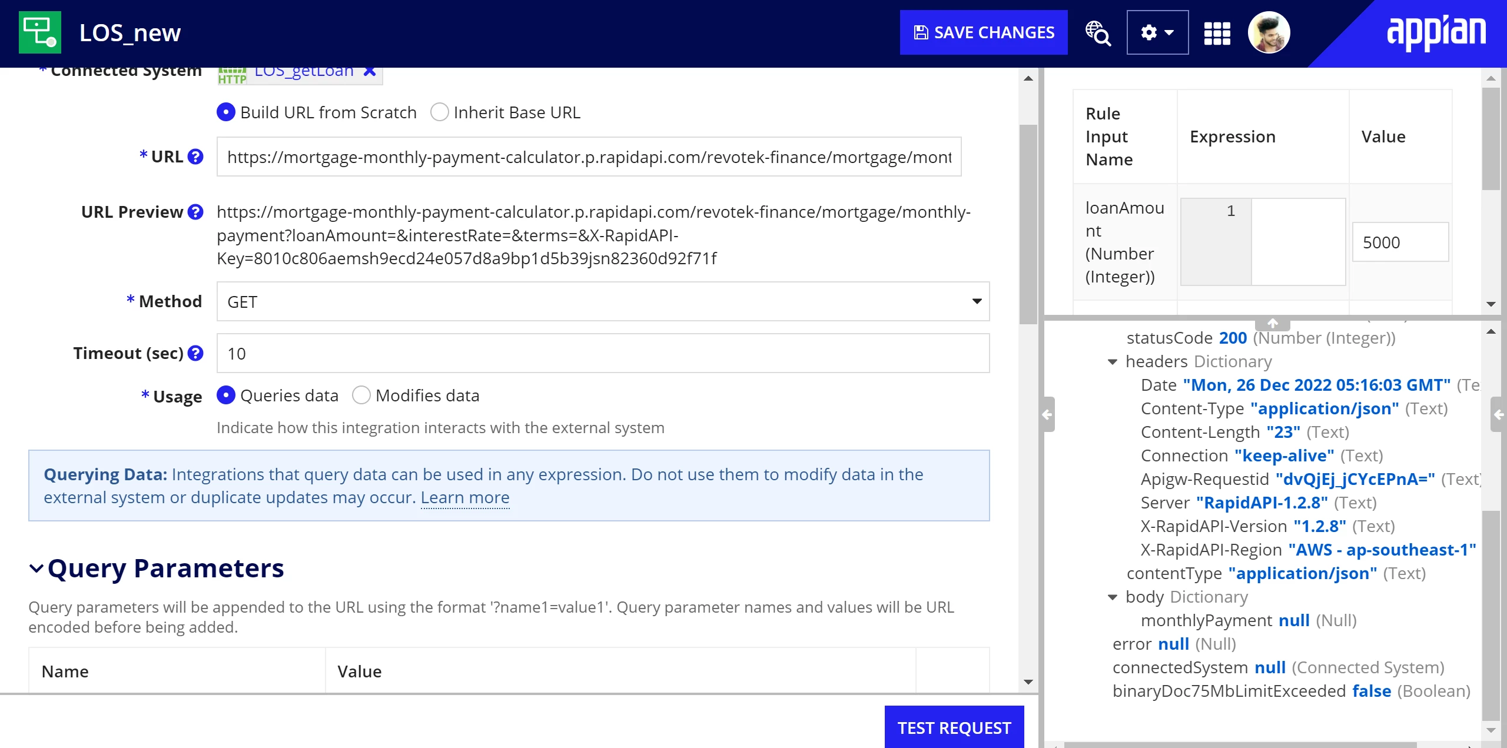This screenshot has width=1507, height=748.
Task: Click the LOS_getLoan connected system link
Action: [304, 72]
